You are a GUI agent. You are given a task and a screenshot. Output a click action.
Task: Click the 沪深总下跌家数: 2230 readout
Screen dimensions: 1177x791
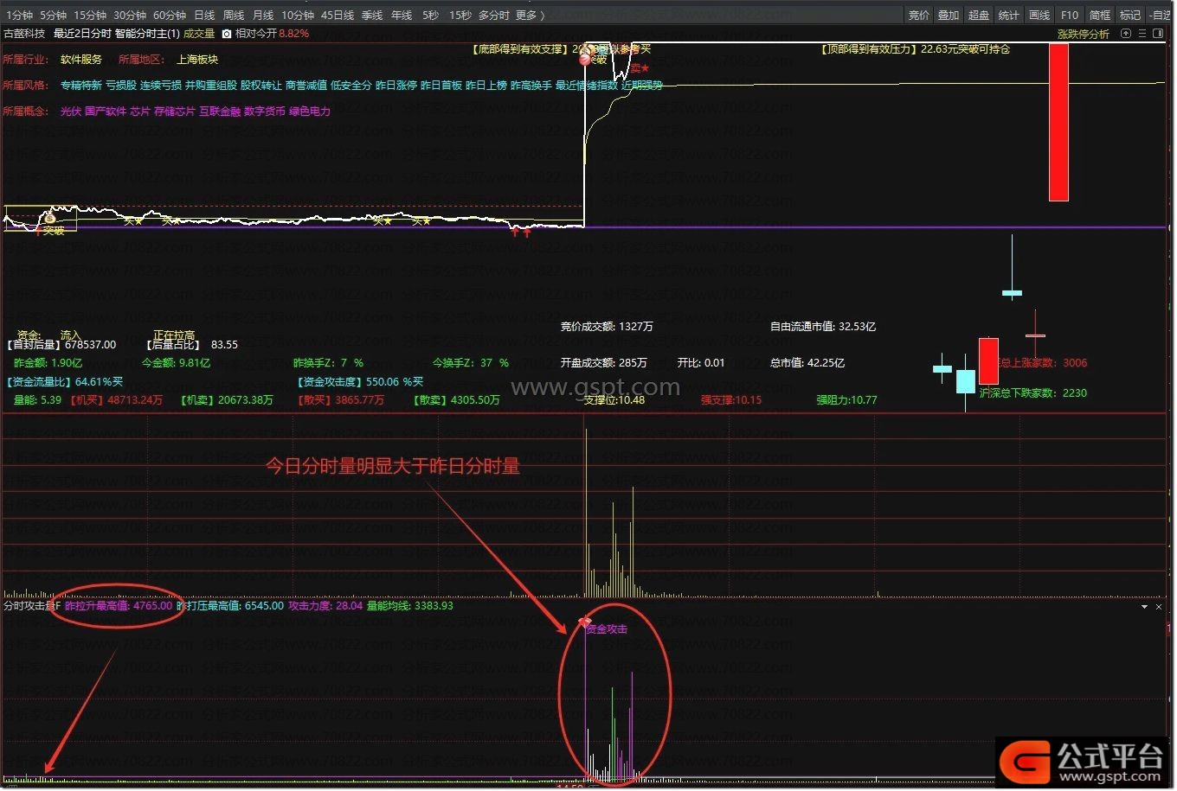[1033, 392]
